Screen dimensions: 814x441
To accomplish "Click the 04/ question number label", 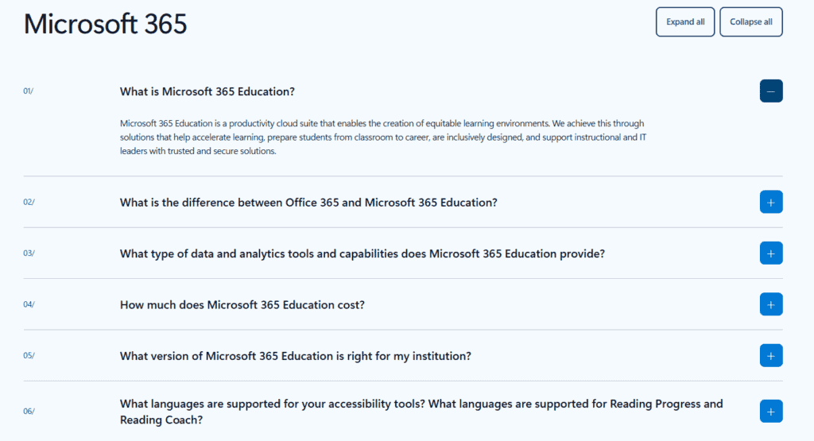I will coord(29,304).
